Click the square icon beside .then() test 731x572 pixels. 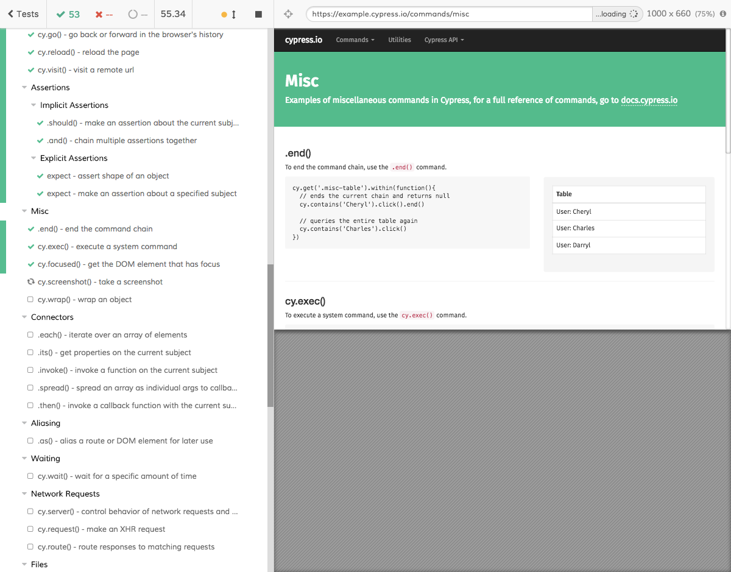[30, 406]
